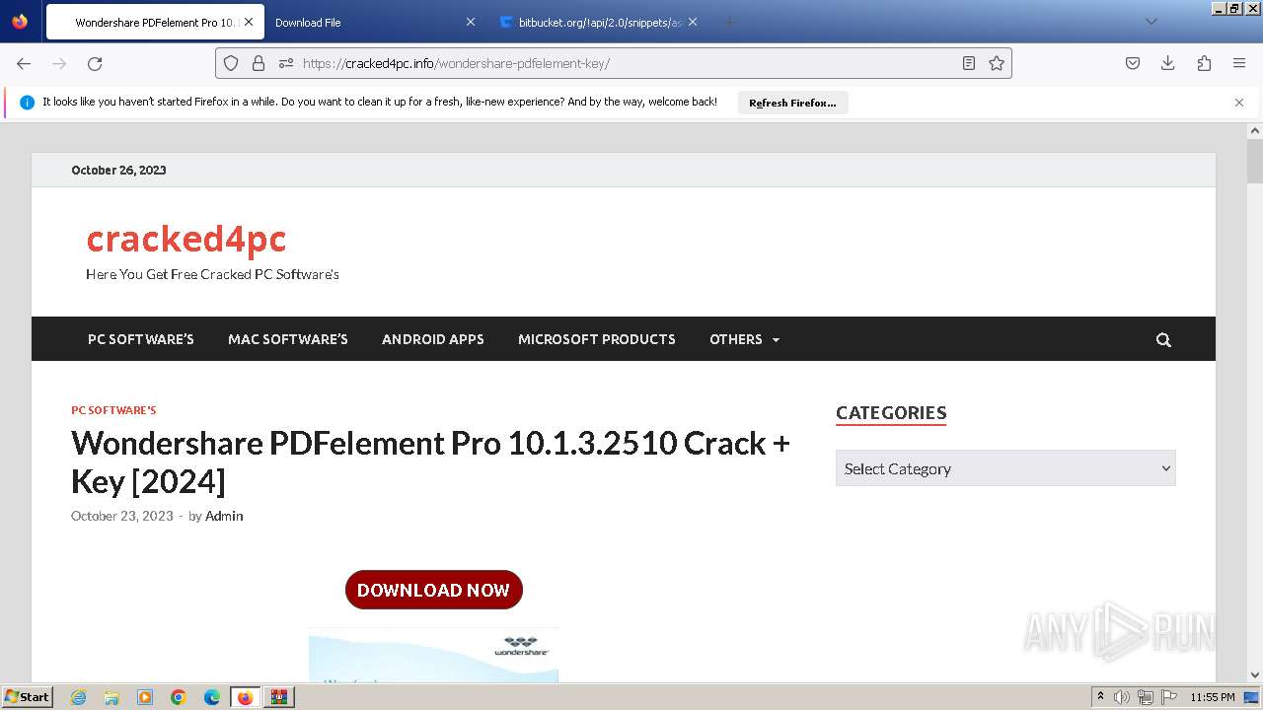
Task: Click the October 23, 2023 post date
Action: coord(121,516)
